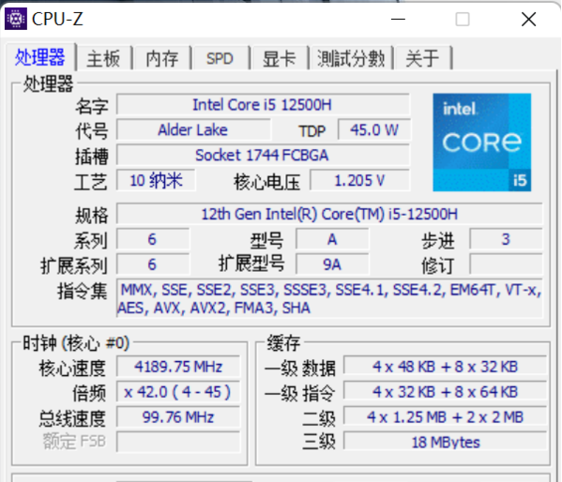Click the 12th Gen Intel(R) Core(TM) specification field
The image size is (562, 482).
coord(329,215)
